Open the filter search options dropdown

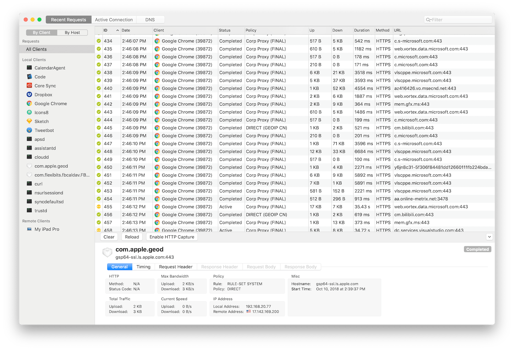point(429,20)
